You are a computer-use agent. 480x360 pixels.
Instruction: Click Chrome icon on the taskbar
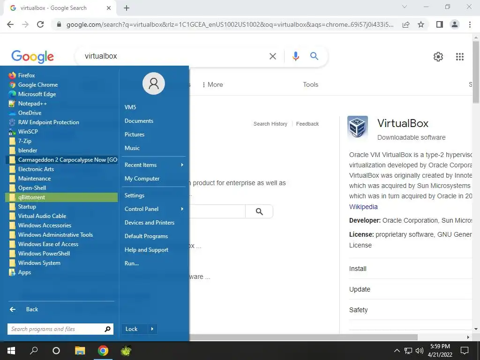point(103,351)
